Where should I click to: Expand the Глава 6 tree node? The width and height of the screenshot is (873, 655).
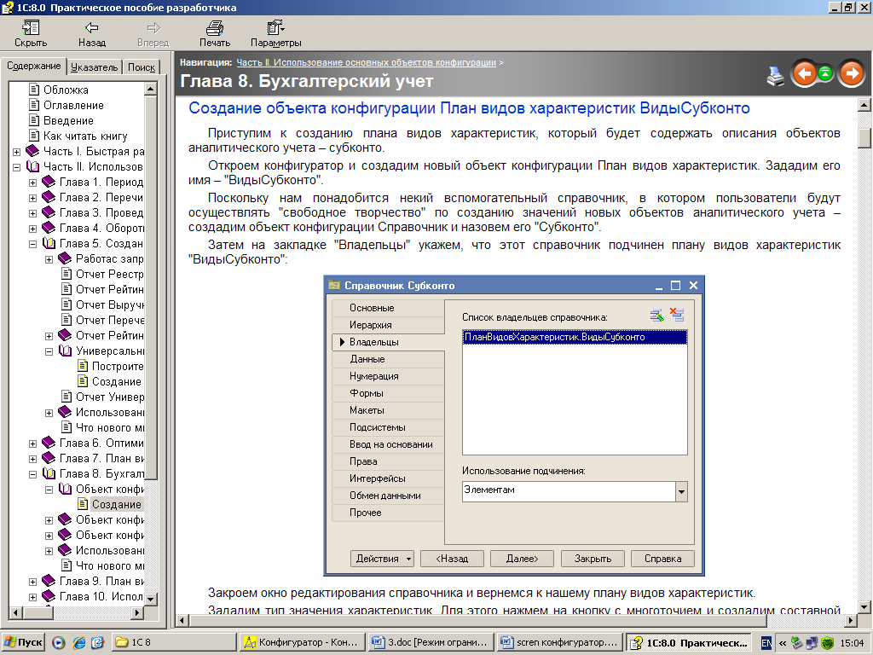click(x=32, y=443)
